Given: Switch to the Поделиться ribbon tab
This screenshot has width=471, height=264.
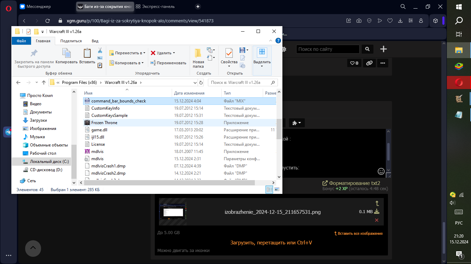Looking at the screenshot, I should coord(71,41).
